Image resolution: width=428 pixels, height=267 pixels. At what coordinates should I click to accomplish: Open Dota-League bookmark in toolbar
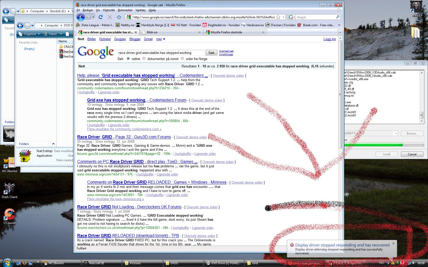click(95, 25)
